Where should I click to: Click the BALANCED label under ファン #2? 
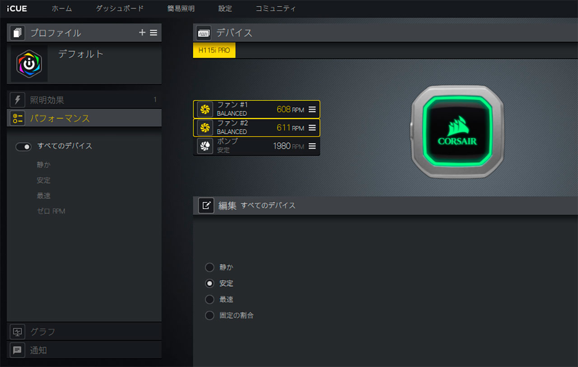[x=232, y=132]
